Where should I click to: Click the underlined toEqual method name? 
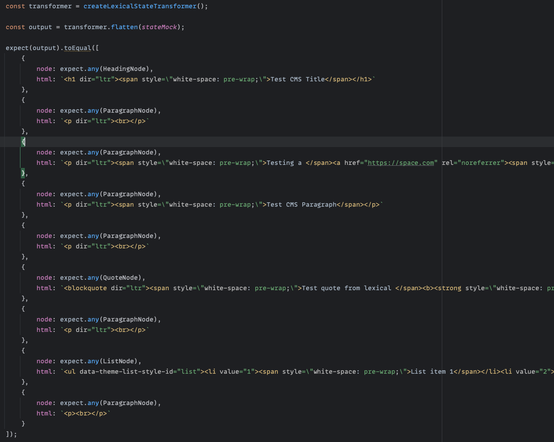(77, 48)
